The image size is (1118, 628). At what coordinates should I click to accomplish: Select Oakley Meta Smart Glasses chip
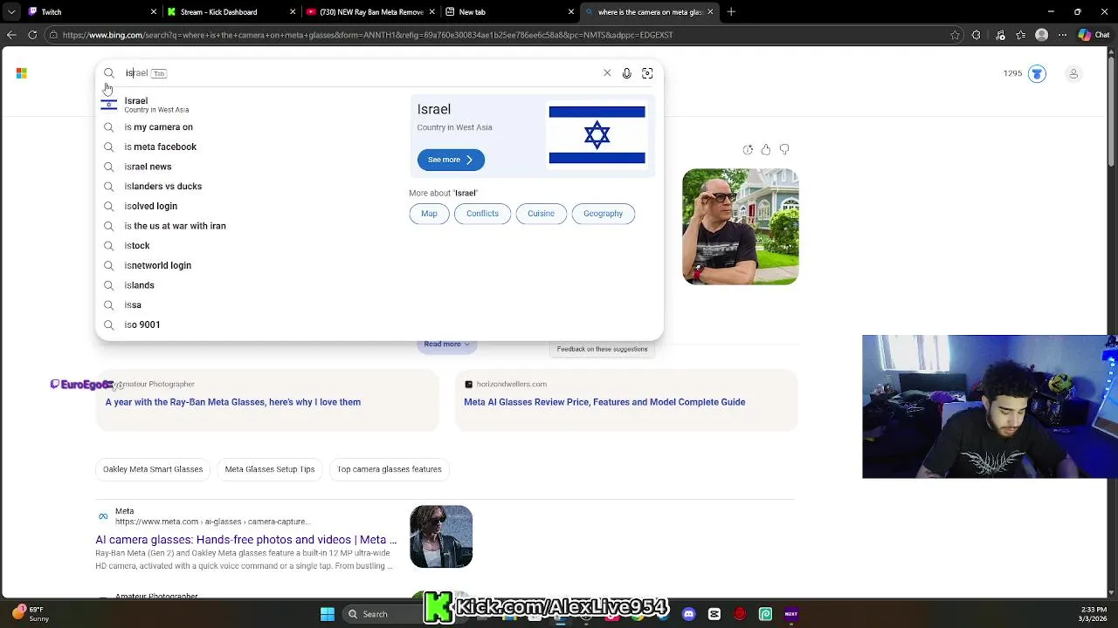coord(153,469)
